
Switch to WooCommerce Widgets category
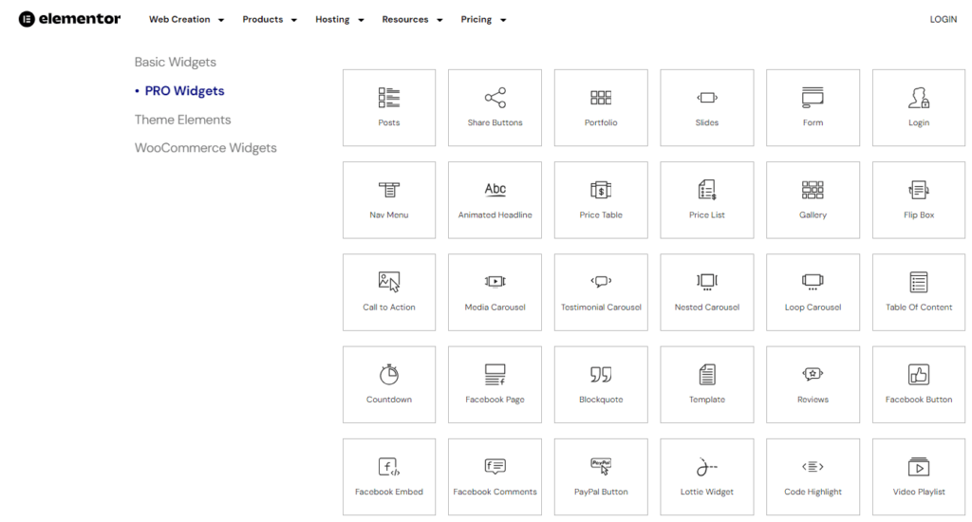pyautogui.click(x=206, y=148)
